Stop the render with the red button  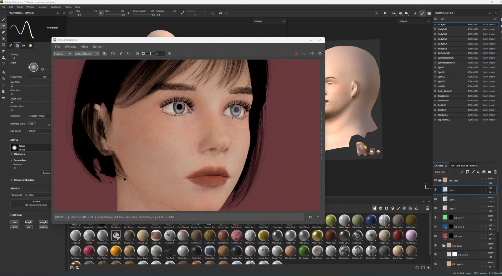[296, 53]
